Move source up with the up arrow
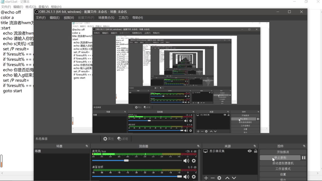 pos(227,178)
